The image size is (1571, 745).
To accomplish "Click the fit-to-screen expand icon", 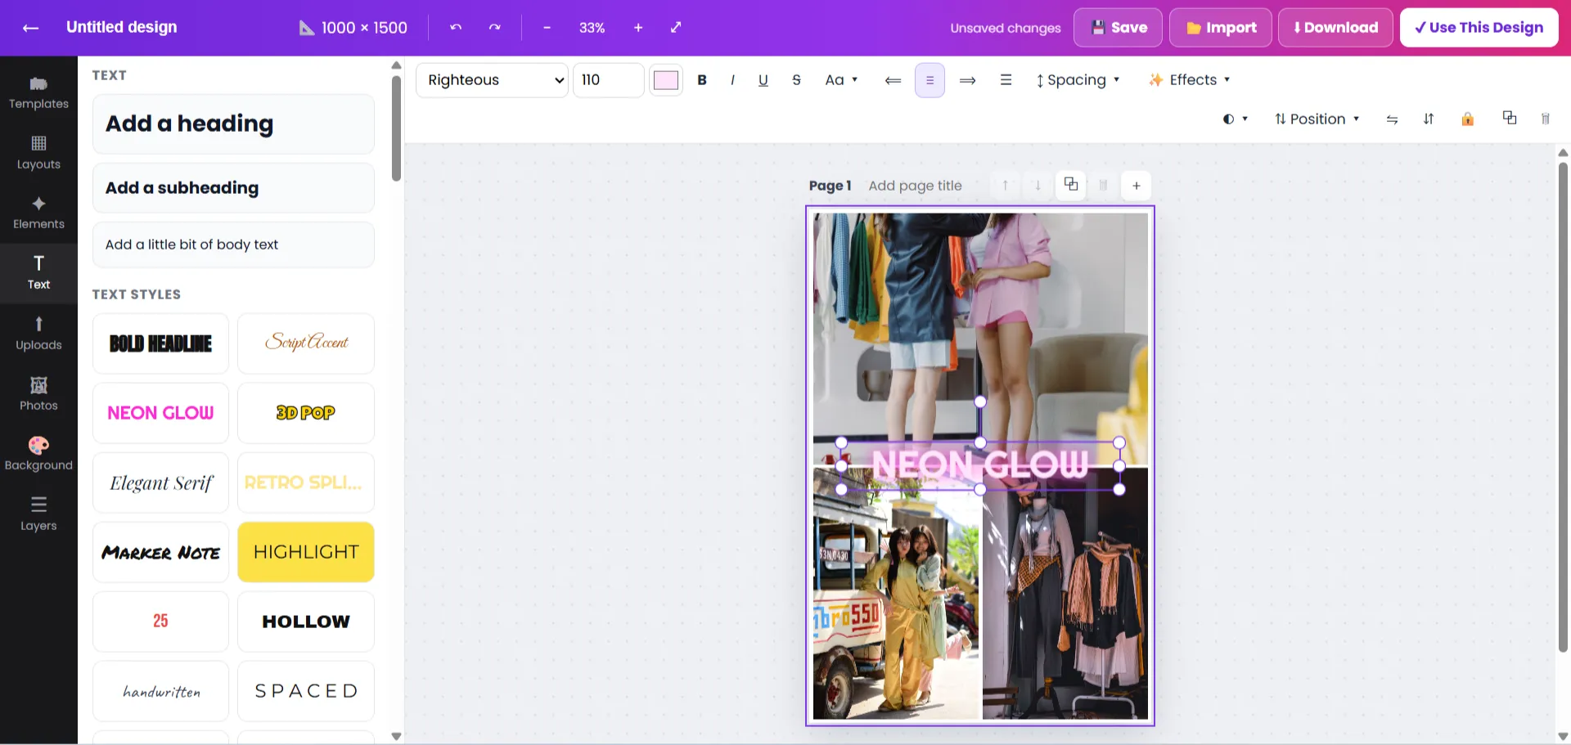I will 676,27.
